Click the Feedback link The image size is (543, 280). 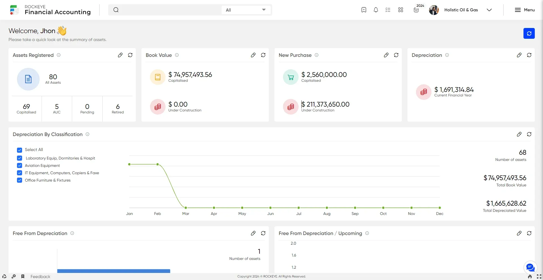[x=40, y=277]
